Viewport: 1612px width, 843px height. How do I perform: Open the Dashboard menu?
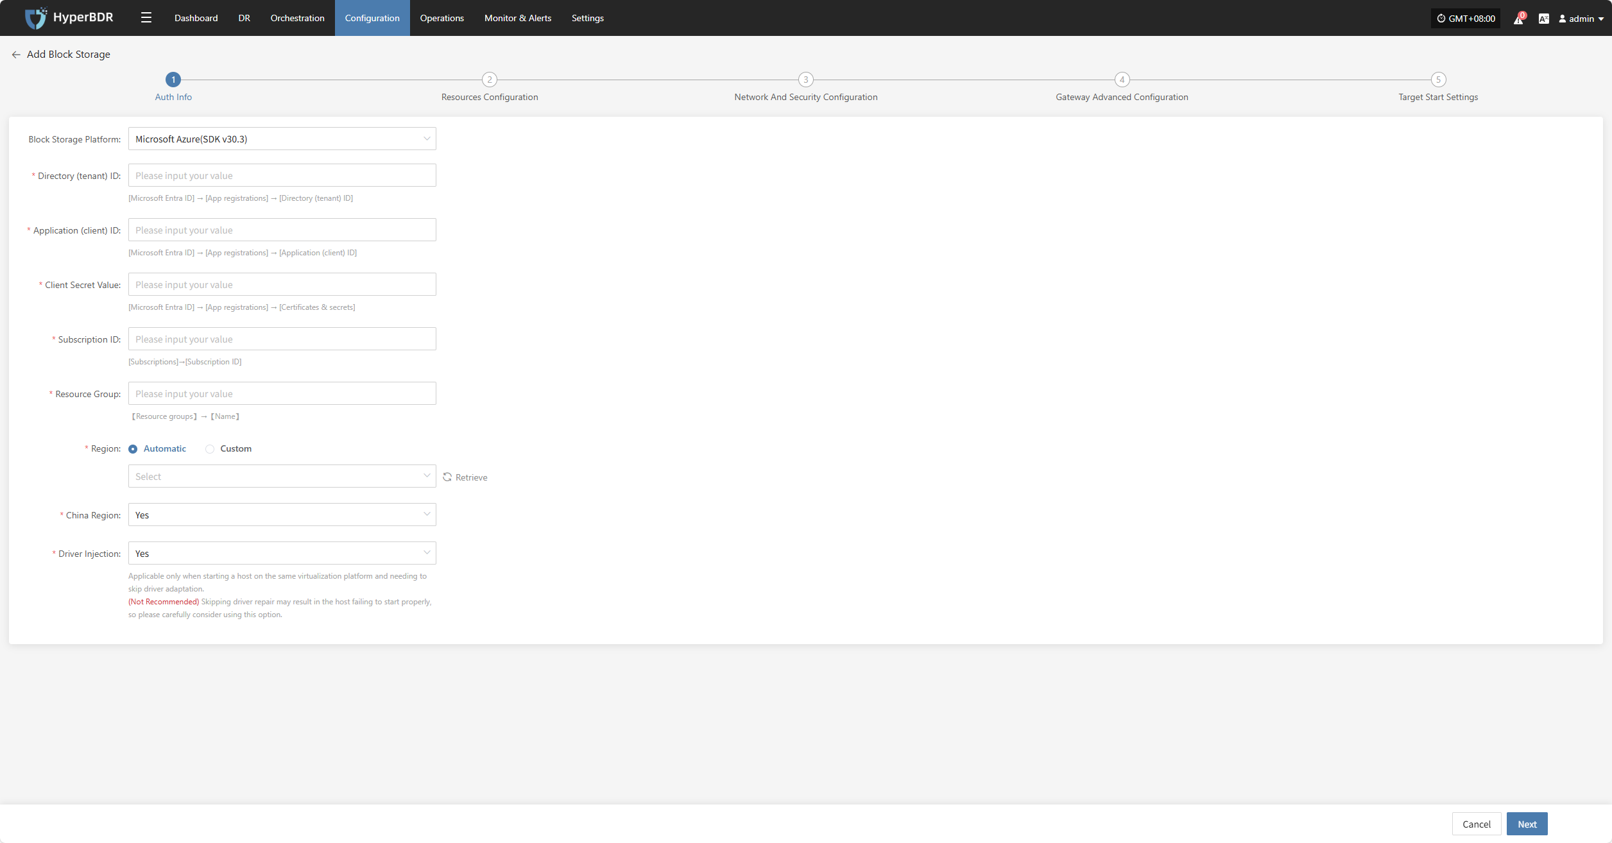(196, 18)
